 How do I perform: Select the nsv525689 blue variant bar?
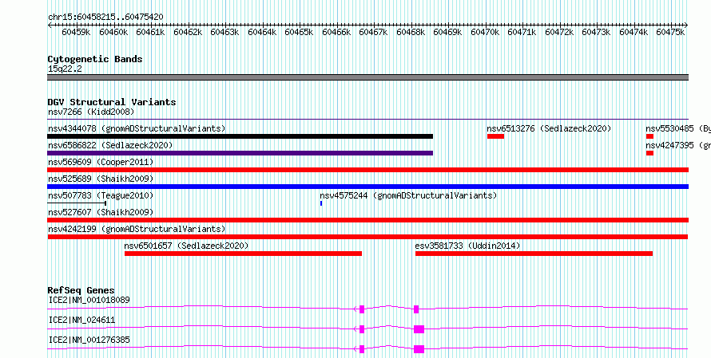point(367,187)
